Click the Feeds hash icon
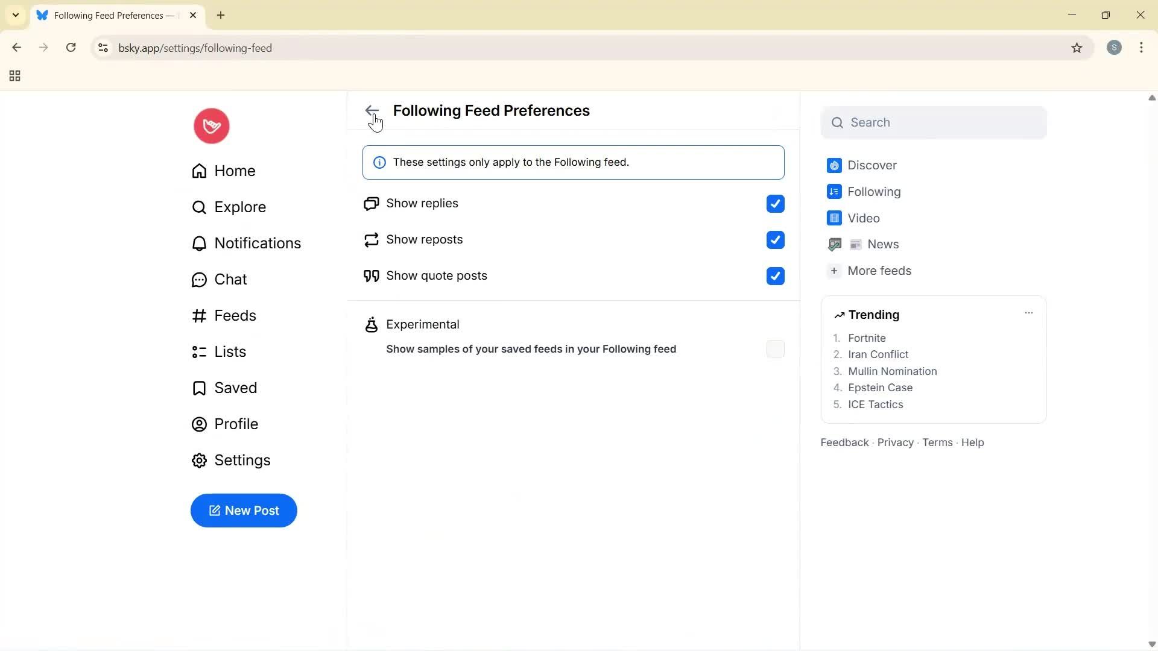Screen dimensions: 1158x651 (199, 315)
